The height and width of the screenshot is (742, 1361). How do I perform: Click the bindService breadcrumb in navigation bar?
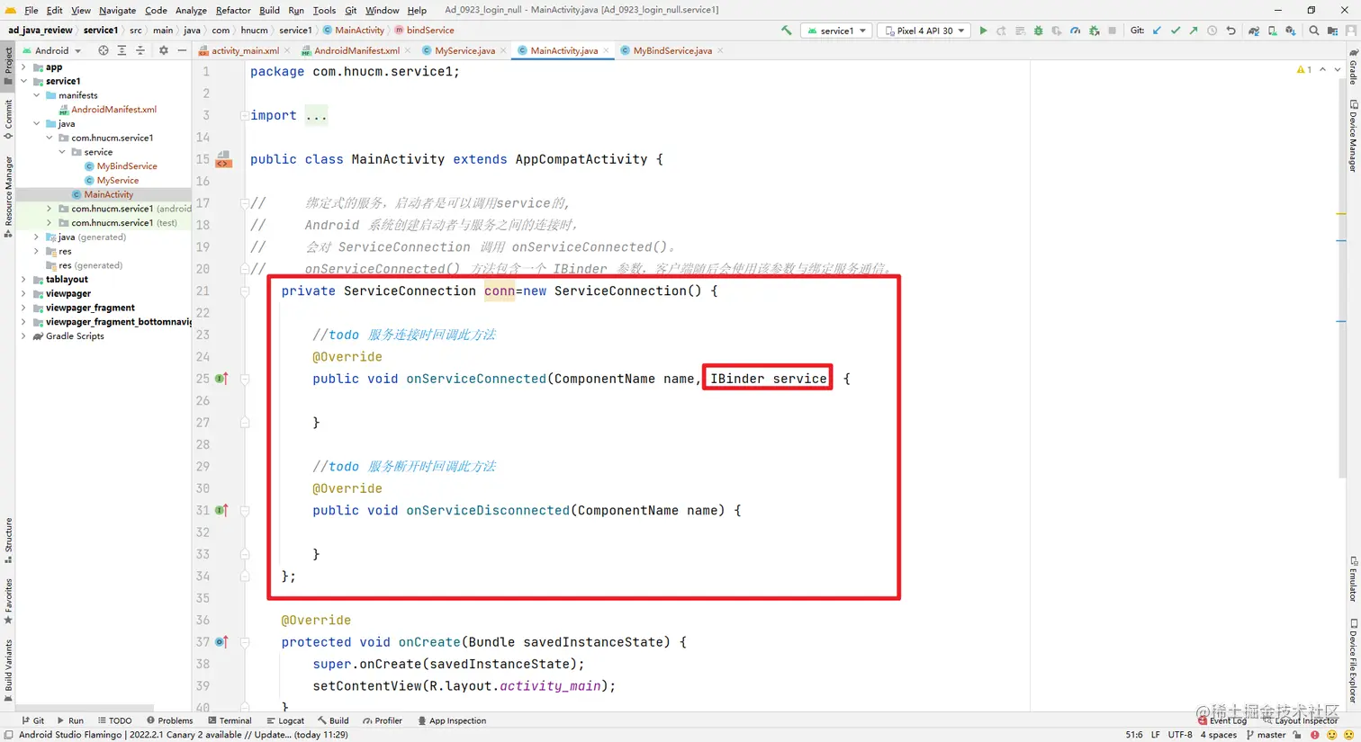424,30
